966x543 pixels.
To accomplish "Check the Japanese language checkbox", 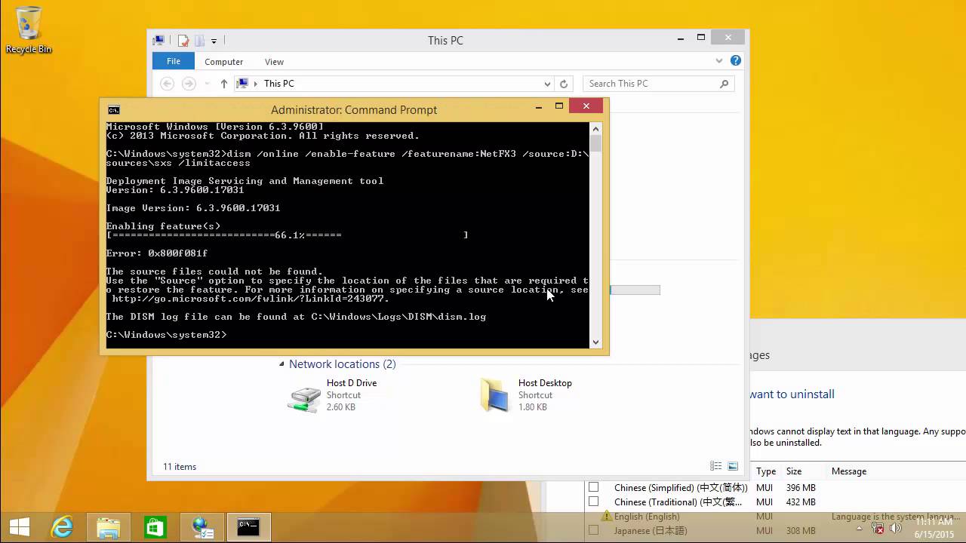I will click(x=593, y=530).
